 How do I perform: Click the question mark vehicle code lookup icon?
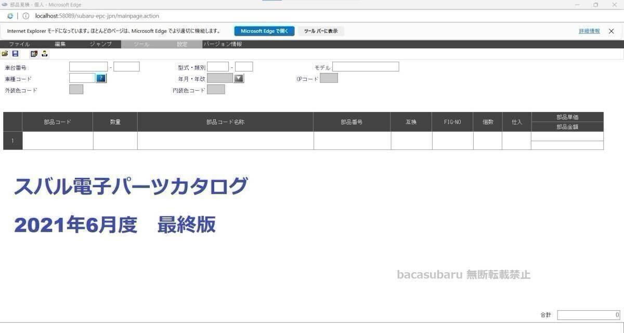[101, 78]
